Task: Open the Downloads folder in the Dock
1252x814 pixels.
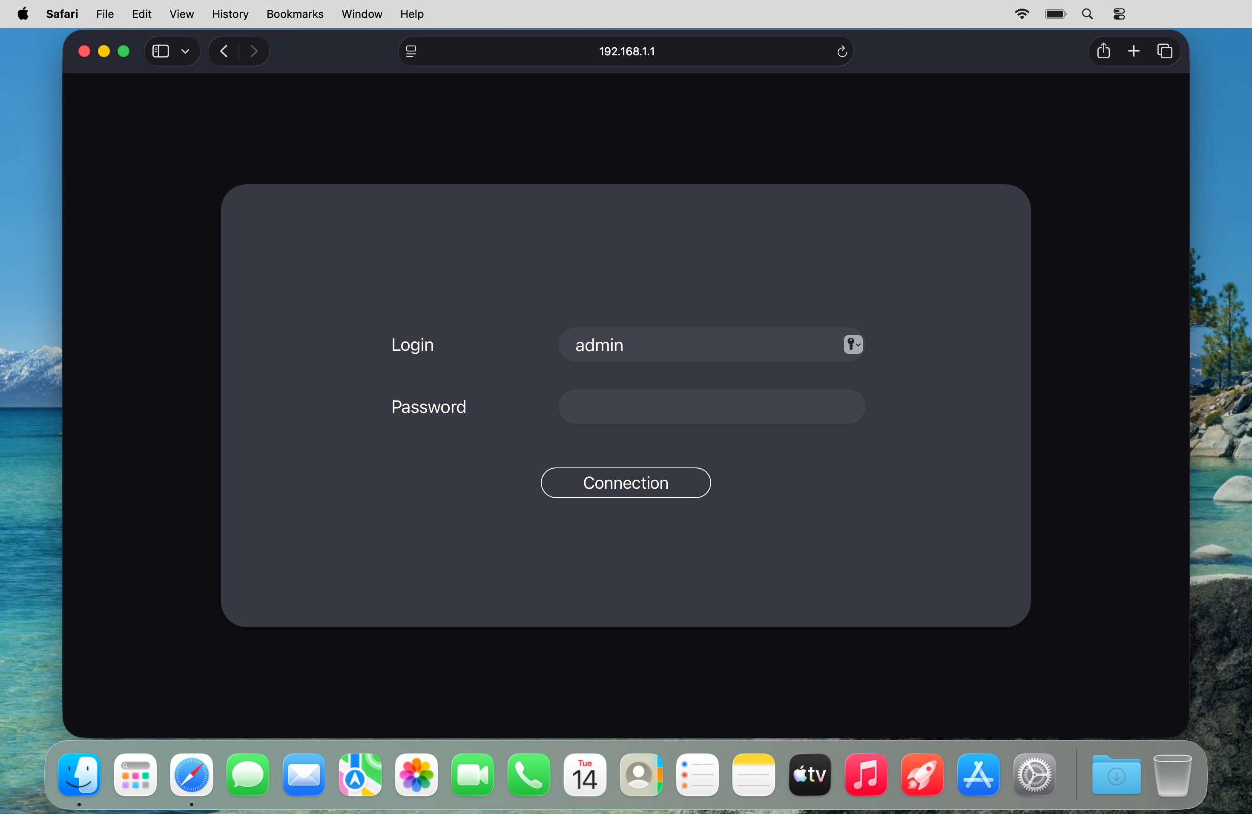Action: 1116,774
